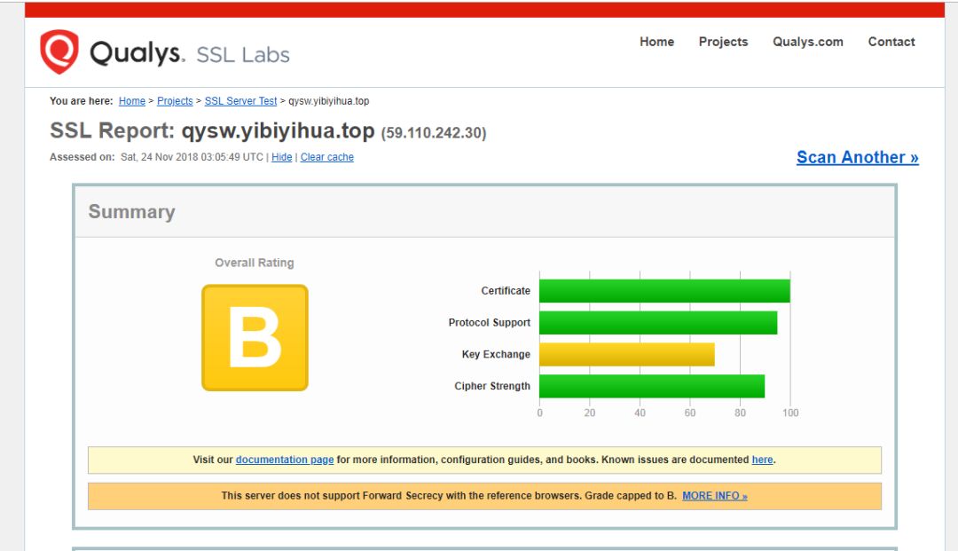
Task: Select the 'Summary' section heading
Action: coord(132,211)
